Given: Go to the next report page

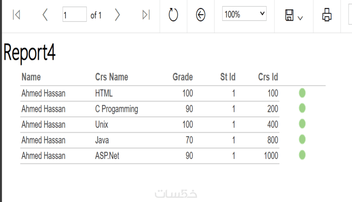Looking at the screenshot, I should [x=117, y=15].
